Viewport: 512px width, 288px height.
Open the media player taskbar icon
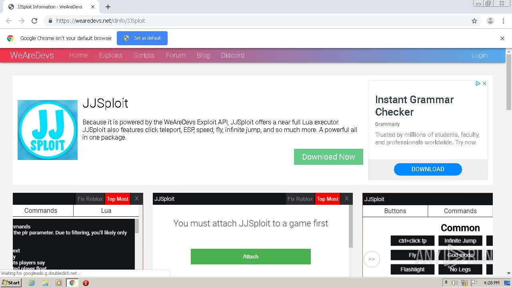tap(59, 283)
